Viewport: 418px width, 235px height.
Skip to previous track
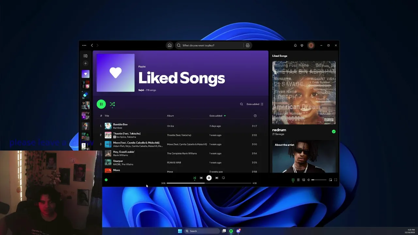[x=201, y=178]
